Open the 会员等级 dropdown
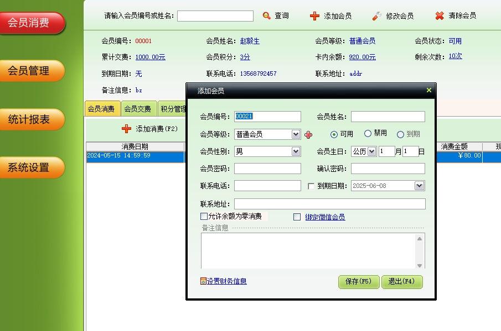Viewport: 501px width, 331px height. 296,134
